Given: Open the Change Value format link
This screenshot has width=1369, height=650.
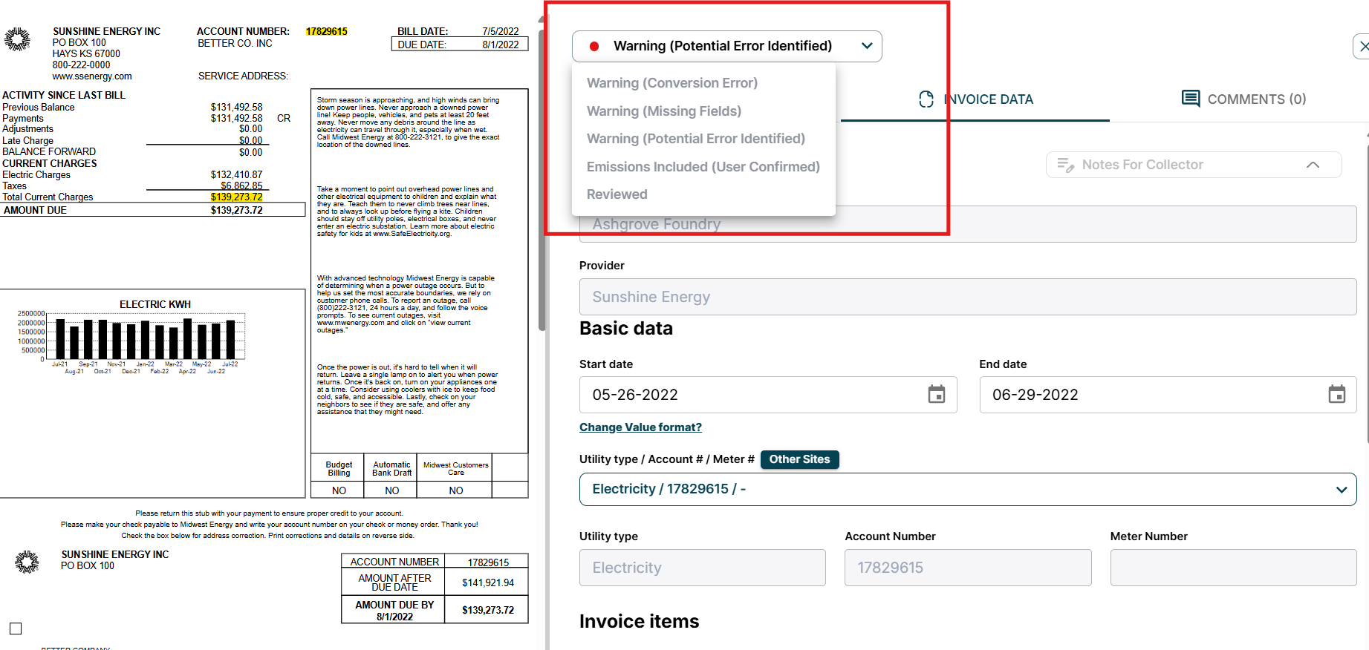Looking at the screenshot, I should (x=640, y=427).
